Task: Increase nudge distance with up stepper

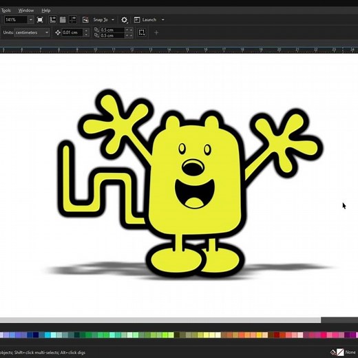Action: click(x=86, y=30)
